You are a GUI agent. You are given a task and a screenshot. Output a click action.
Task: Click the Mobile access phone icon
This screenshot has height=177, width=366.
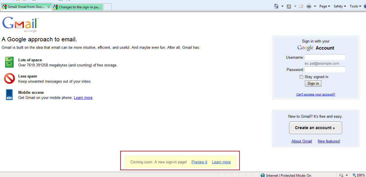[x=9, y=95]
